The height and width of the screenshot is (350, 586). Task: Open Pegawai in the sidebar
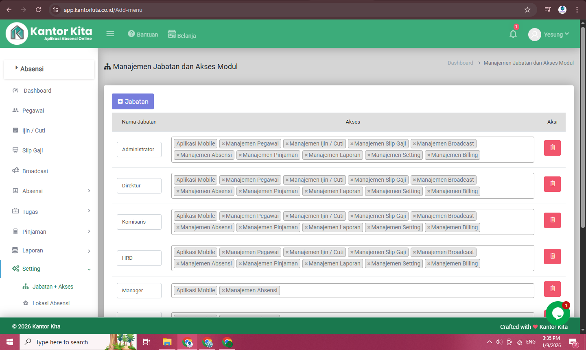tap(33, 111)
